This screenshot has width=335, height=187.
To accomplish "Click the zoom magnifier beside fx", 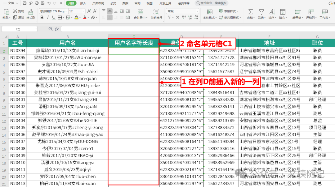I will pos(51,29).
